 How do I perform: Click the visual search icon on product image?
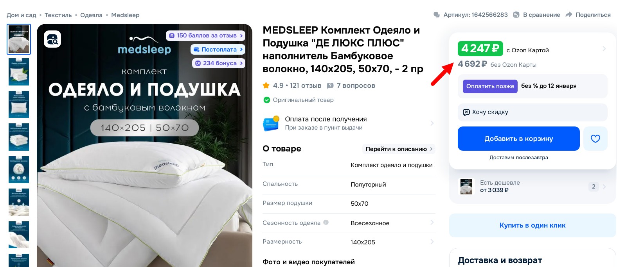[52, 39]
